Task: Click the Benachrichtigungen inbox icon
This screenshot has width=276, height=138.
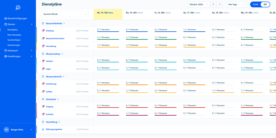Action: pyautogui.click(x=5, y=18)
